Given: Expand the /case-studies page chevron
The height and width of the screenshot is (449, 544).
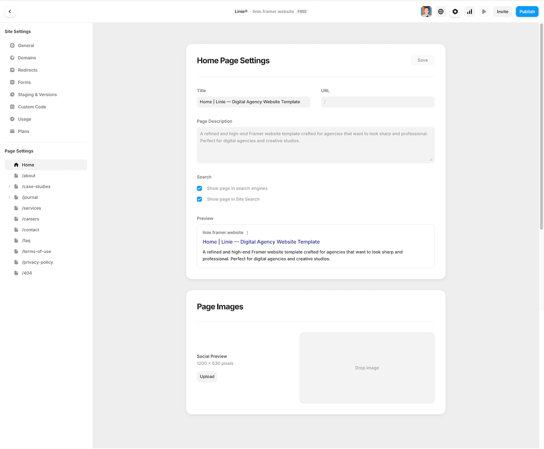Looking at the screenshot, I should pos(9,186).
